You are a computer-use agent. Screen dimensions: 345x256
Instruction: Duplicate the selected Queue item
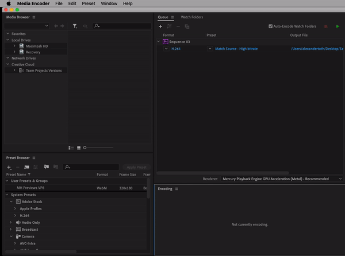pyautogui.click(x=187, y=26)
